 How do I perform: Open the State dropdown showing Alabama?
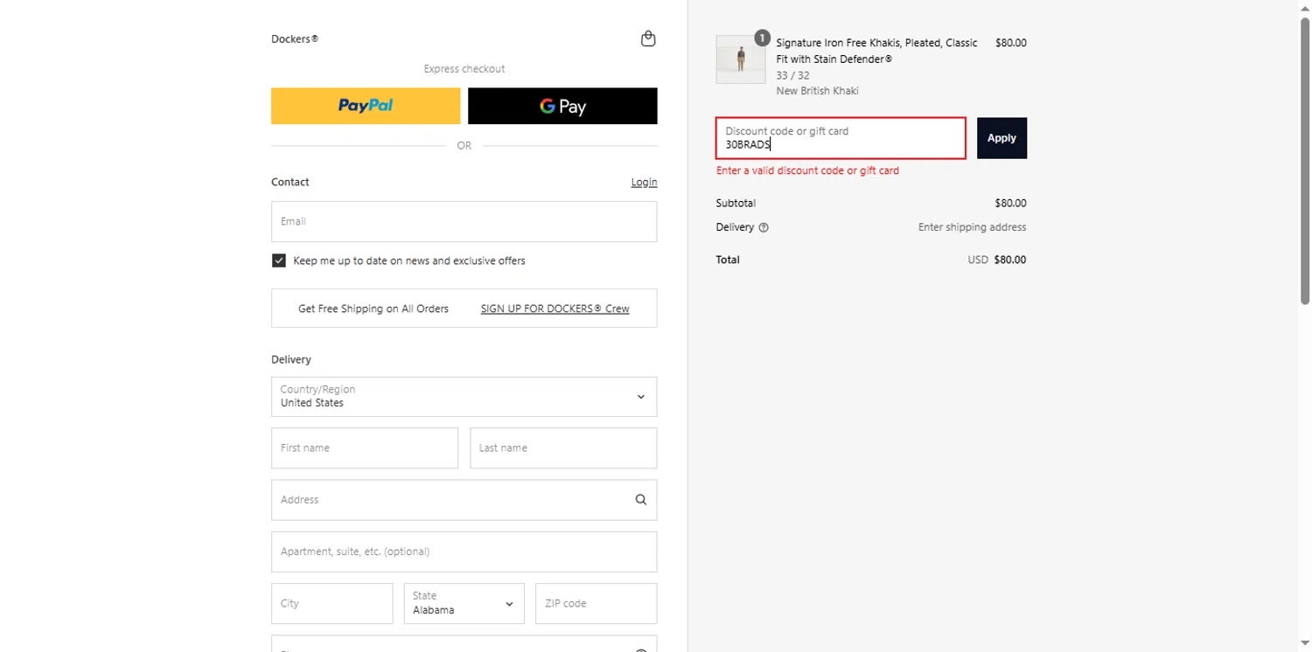[464, 603]
